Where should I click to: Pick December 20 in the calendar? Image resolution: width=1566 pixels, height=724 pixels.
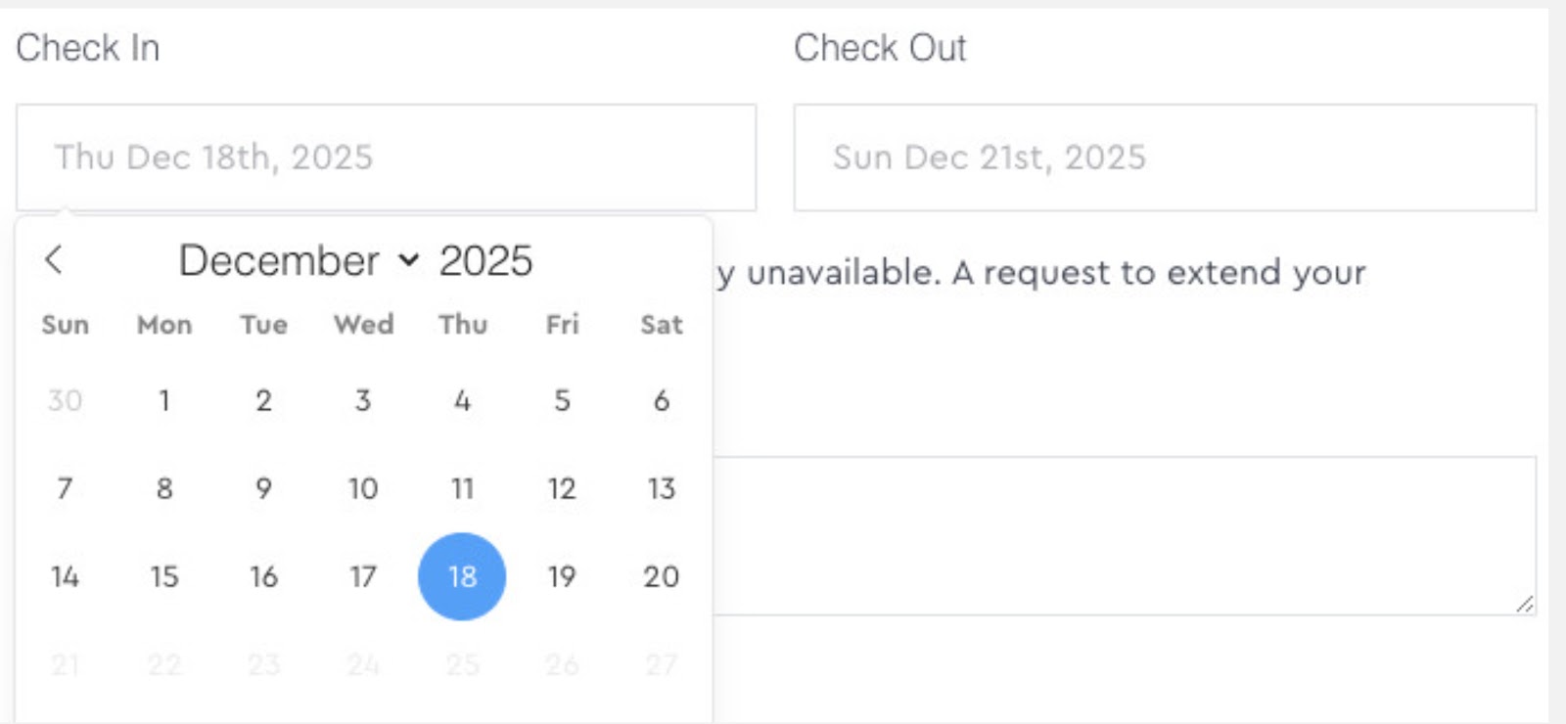[661, 576]
